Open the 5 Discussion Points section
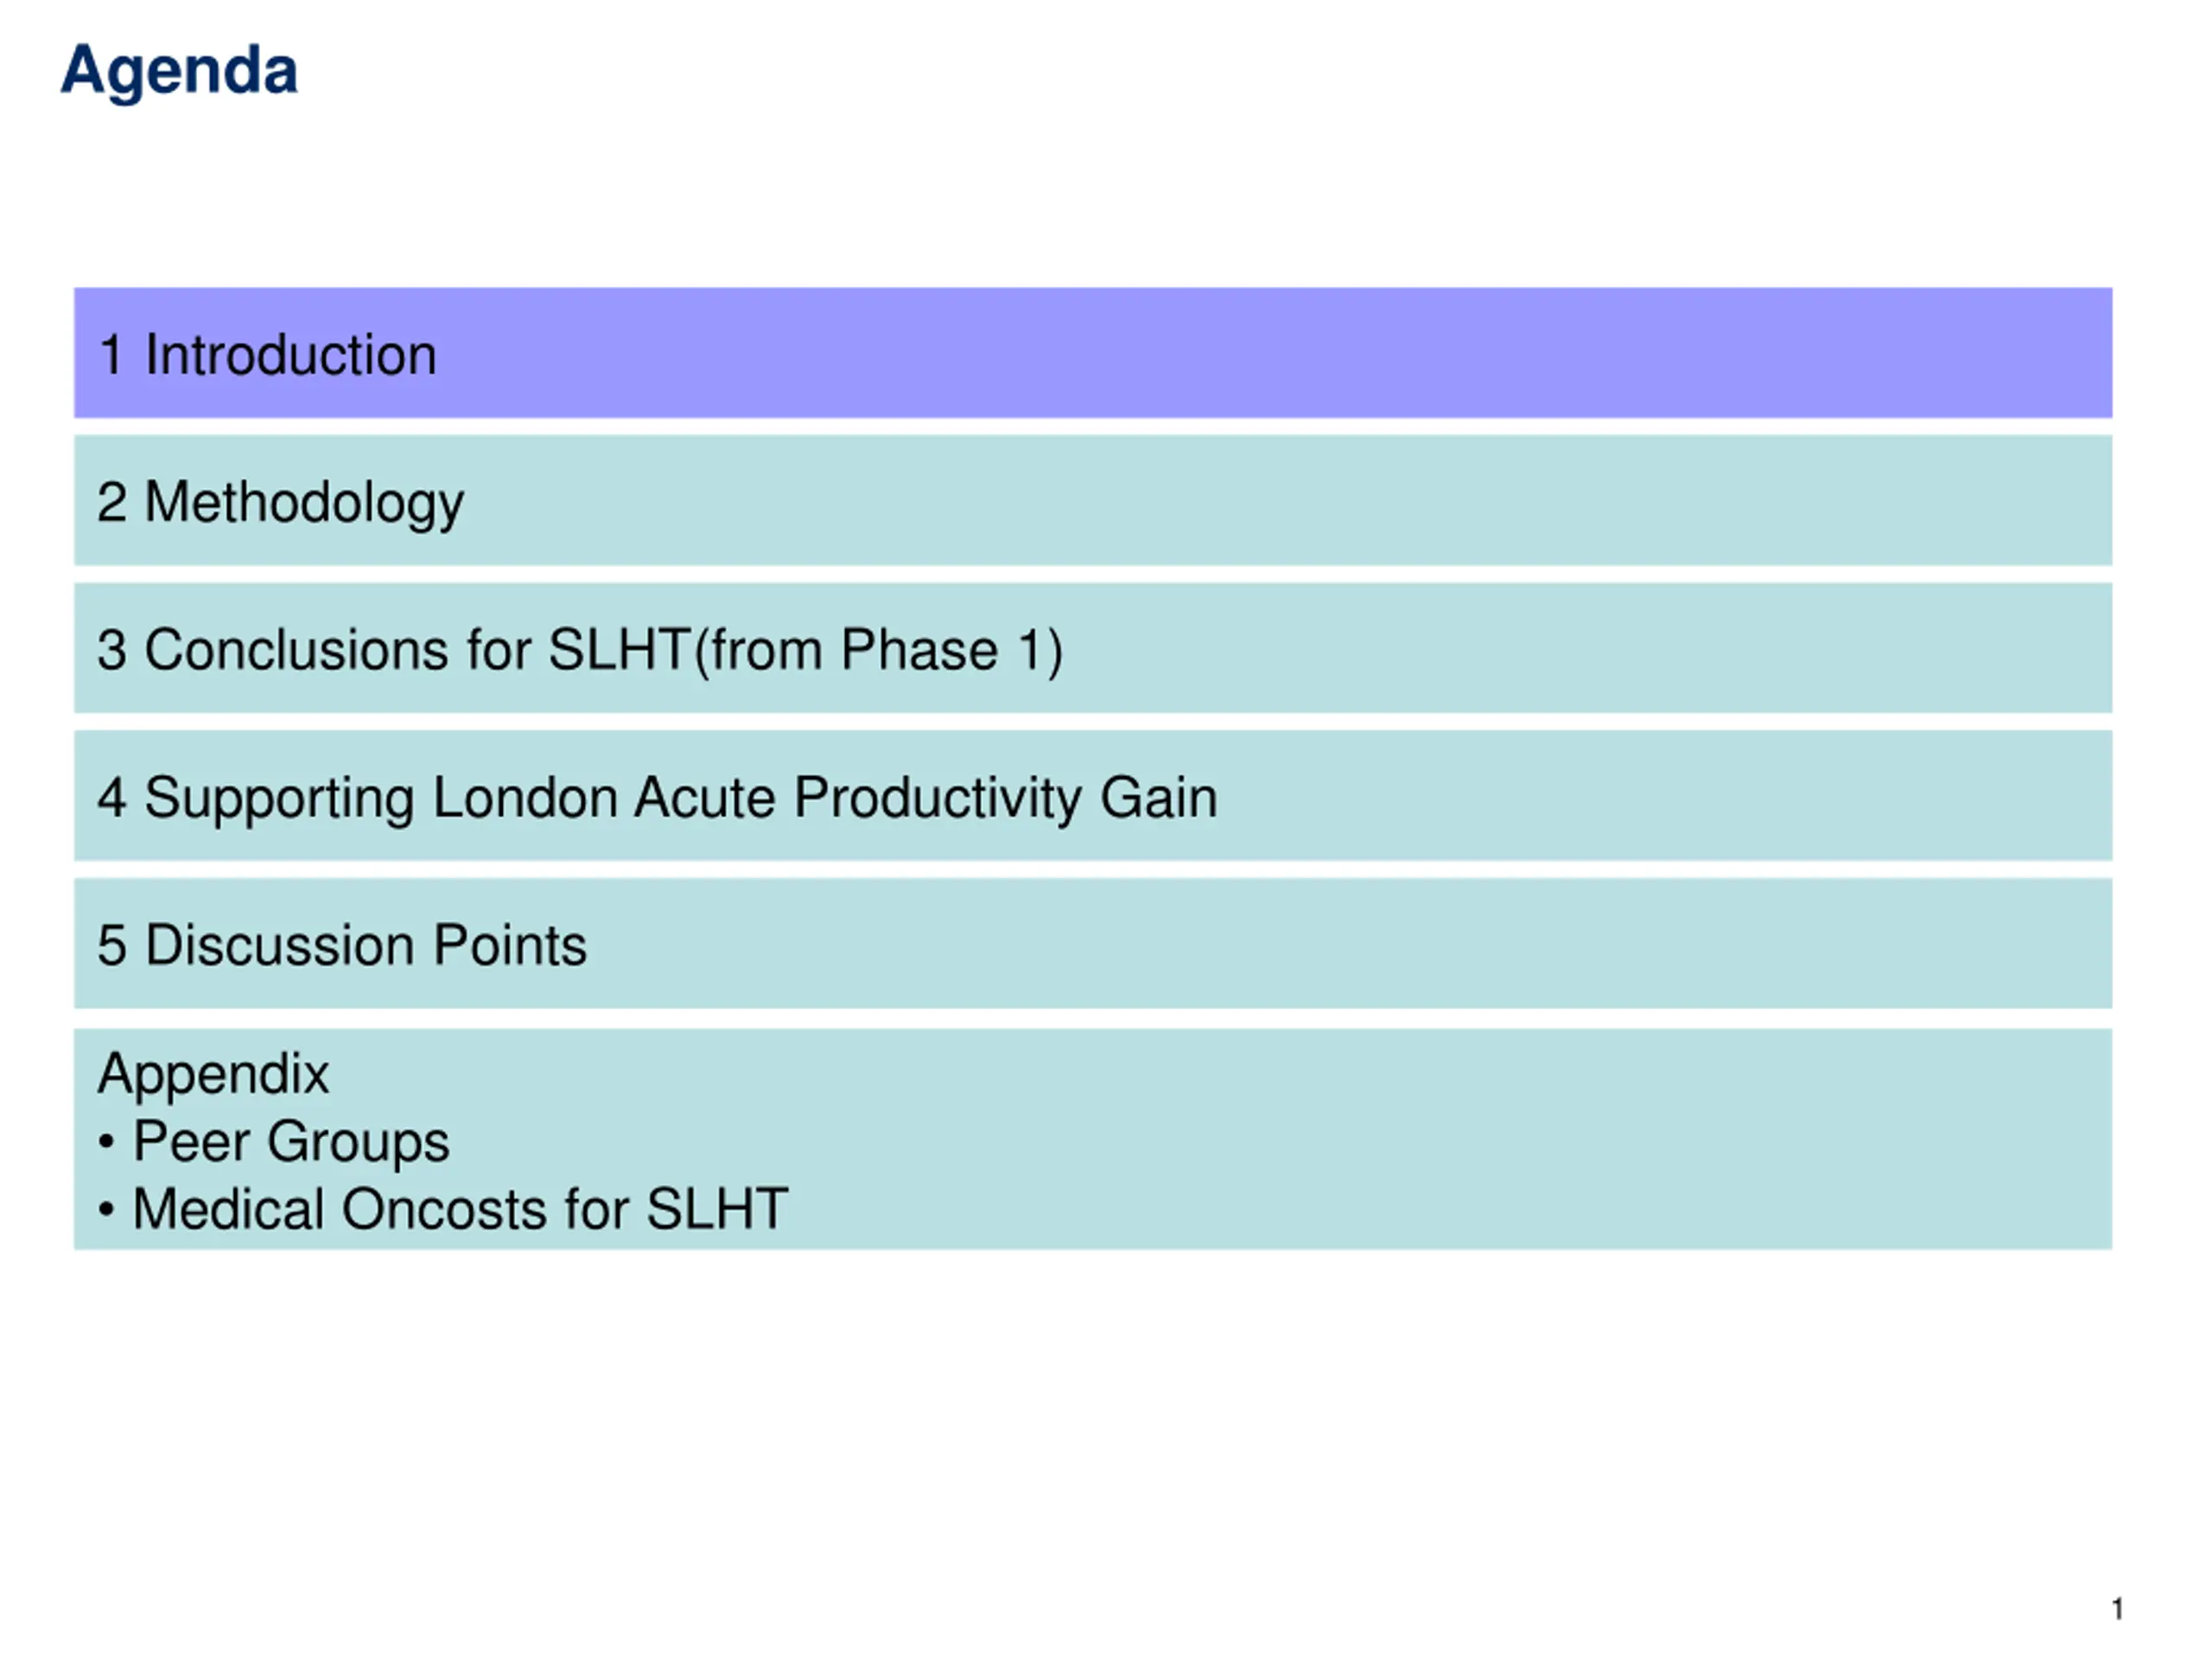 point(1093,944)
